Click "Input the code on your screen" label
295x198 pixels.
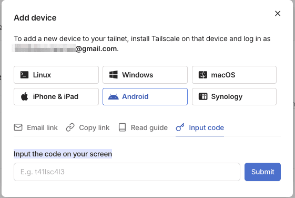coord(63,154)
